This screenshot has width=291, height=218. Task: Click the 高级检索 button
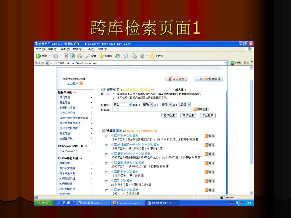click(x=188, y=116)
